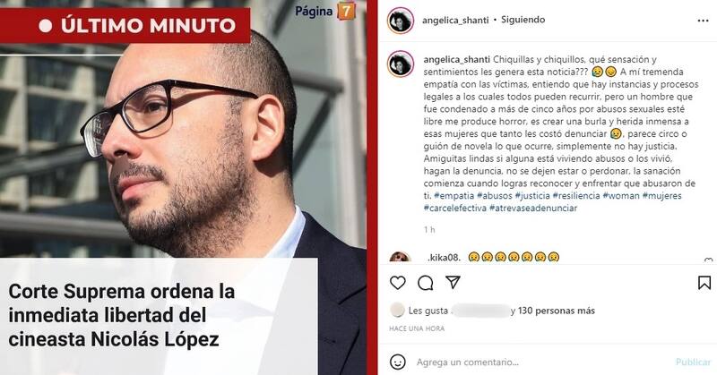Open comments via the speech bubble icon
The height and width of the screenshot is (375, 717).
[x=425, y=283]
